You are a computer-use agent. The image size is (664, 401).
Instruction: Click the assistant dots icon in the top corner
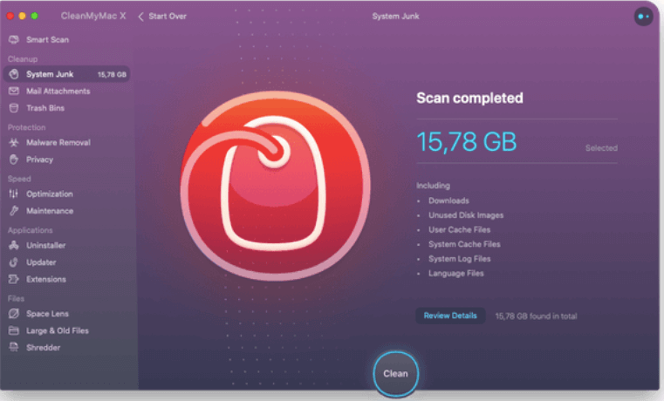click(643, 17)
